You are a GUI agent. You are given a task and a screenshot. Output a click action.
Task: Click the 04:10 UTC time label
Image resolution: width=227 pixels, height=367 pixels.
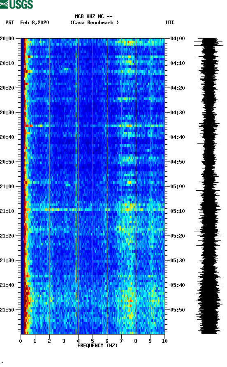tap(178, 63)
